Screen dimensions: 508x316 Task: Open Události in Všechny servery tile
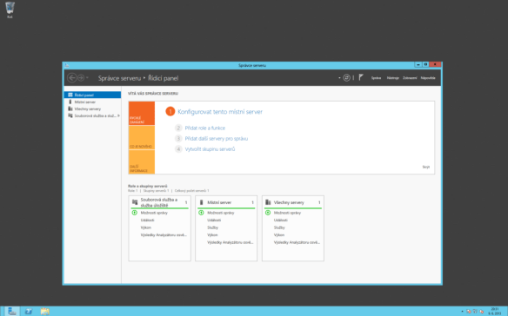[x=281, y=221]
